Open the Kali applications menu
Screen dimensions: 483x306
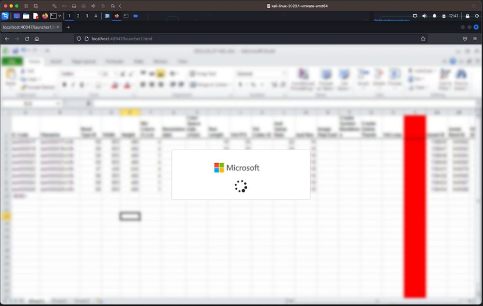click(5, 16)
